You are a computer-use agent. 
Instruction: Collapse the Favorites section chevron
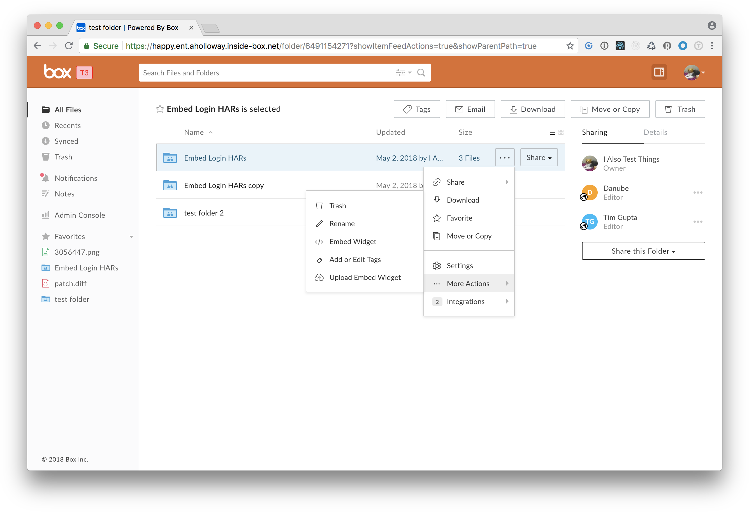click(x=131, y=236)
